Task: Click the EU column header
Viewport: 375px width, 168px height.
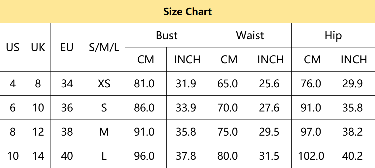Action: [67, 47]
